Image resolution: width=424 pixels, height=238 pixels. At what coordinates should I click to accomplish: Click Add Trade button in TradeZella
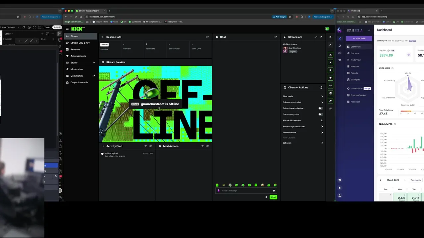click(x=359, y=38)
